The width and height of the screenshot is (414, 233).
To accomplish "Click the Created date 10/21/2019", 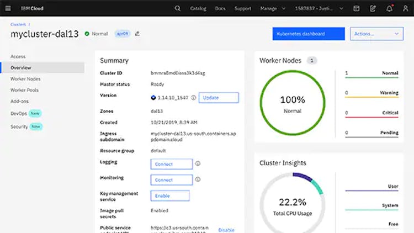I will (x=174, y=123).
